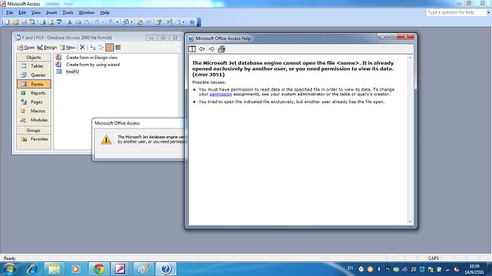Viewport: 492px width, 276px height.
Task: Click the Delete X icon in database window
Action: pos(82,47)
